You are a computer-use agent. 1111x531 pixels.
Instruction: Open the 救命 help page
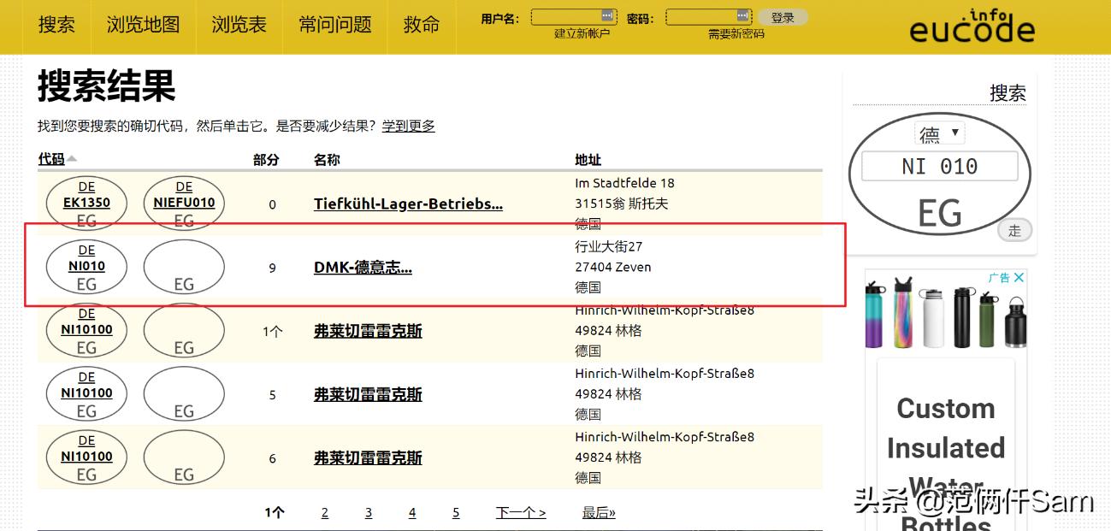coord(421,25)
